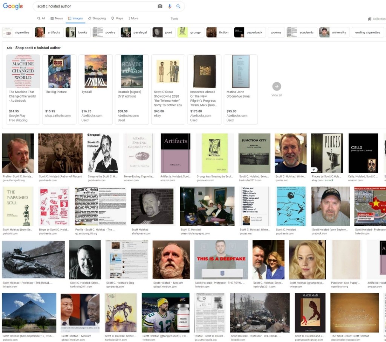Open 'The Machine That Changed the World' ad
This screenshot has height=342, width=386.
coord(23,72)
